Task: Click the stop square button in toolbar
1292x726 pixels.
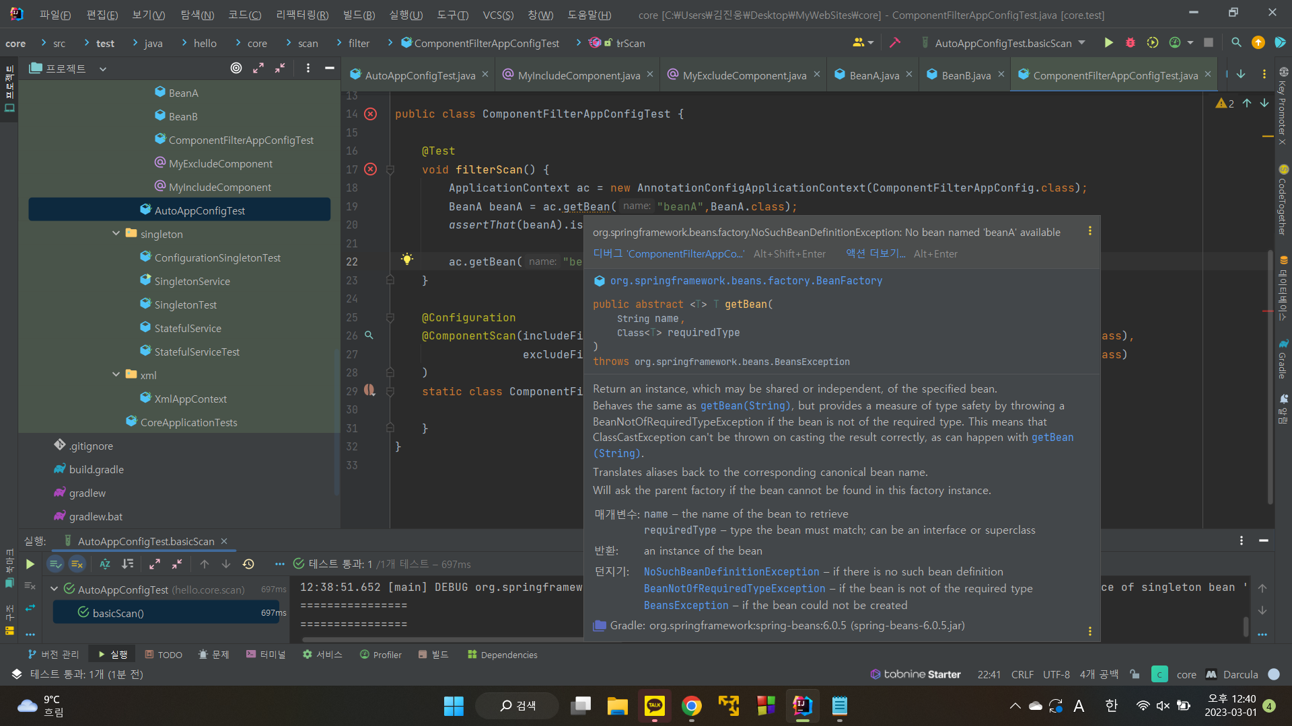Action: pos(1209,43)
